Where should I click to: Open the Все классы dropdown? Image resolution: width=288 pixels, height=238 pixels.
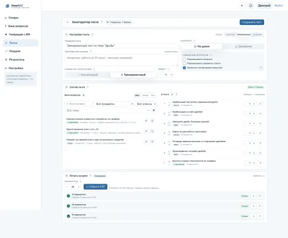[146, 104]
